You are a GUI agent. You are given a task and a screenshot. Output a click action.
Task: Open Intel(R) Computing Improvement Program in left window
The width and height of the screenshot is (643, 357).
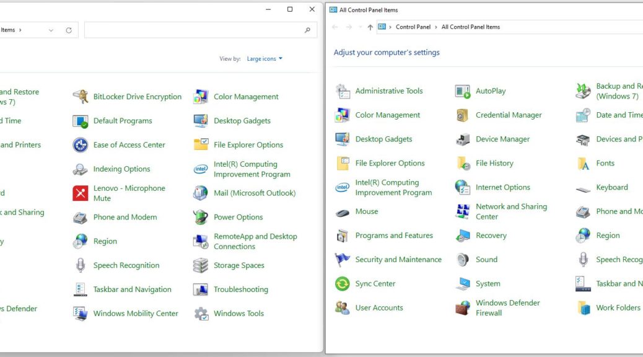coord(252,169)
